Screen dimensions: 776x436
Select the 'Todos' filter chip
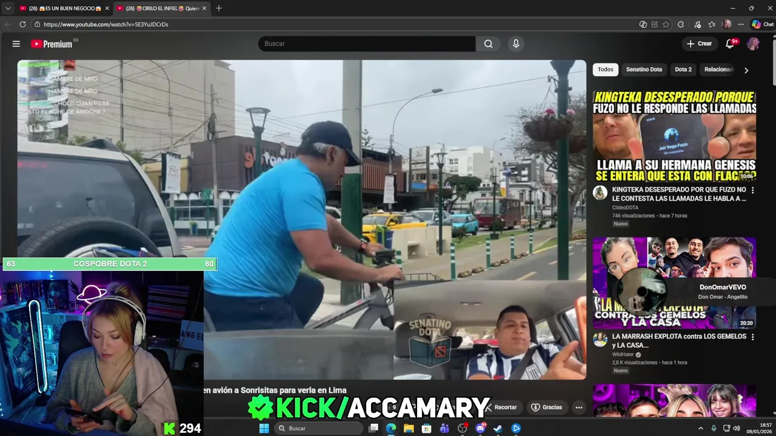point(605,70)
